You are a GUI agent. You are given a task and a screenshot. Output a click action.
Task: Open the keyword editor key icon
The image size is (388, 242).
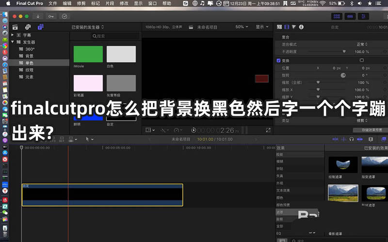click(51, 16)
